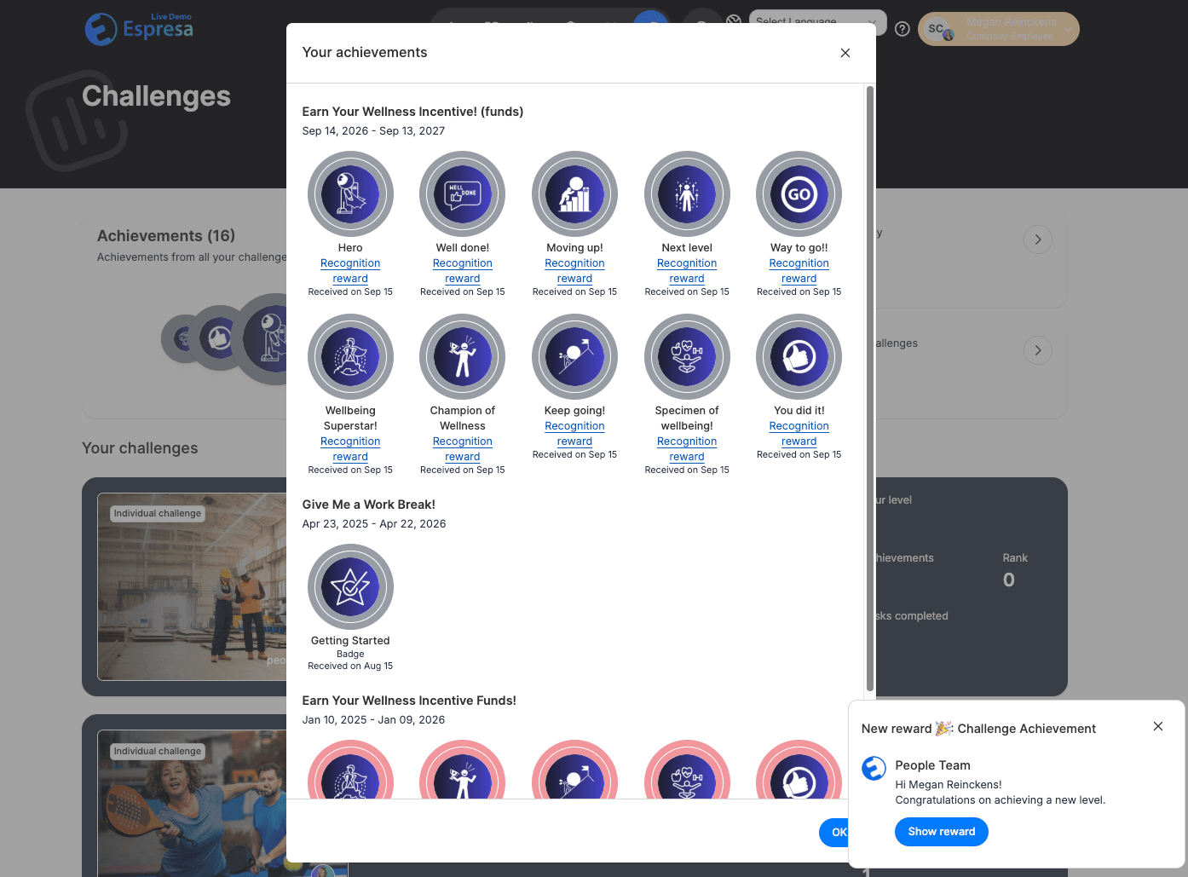Open Recognition reward link under Moving up!
Image resolution: width=1188 pixels, height=877 pixels.
coord(574,271)
